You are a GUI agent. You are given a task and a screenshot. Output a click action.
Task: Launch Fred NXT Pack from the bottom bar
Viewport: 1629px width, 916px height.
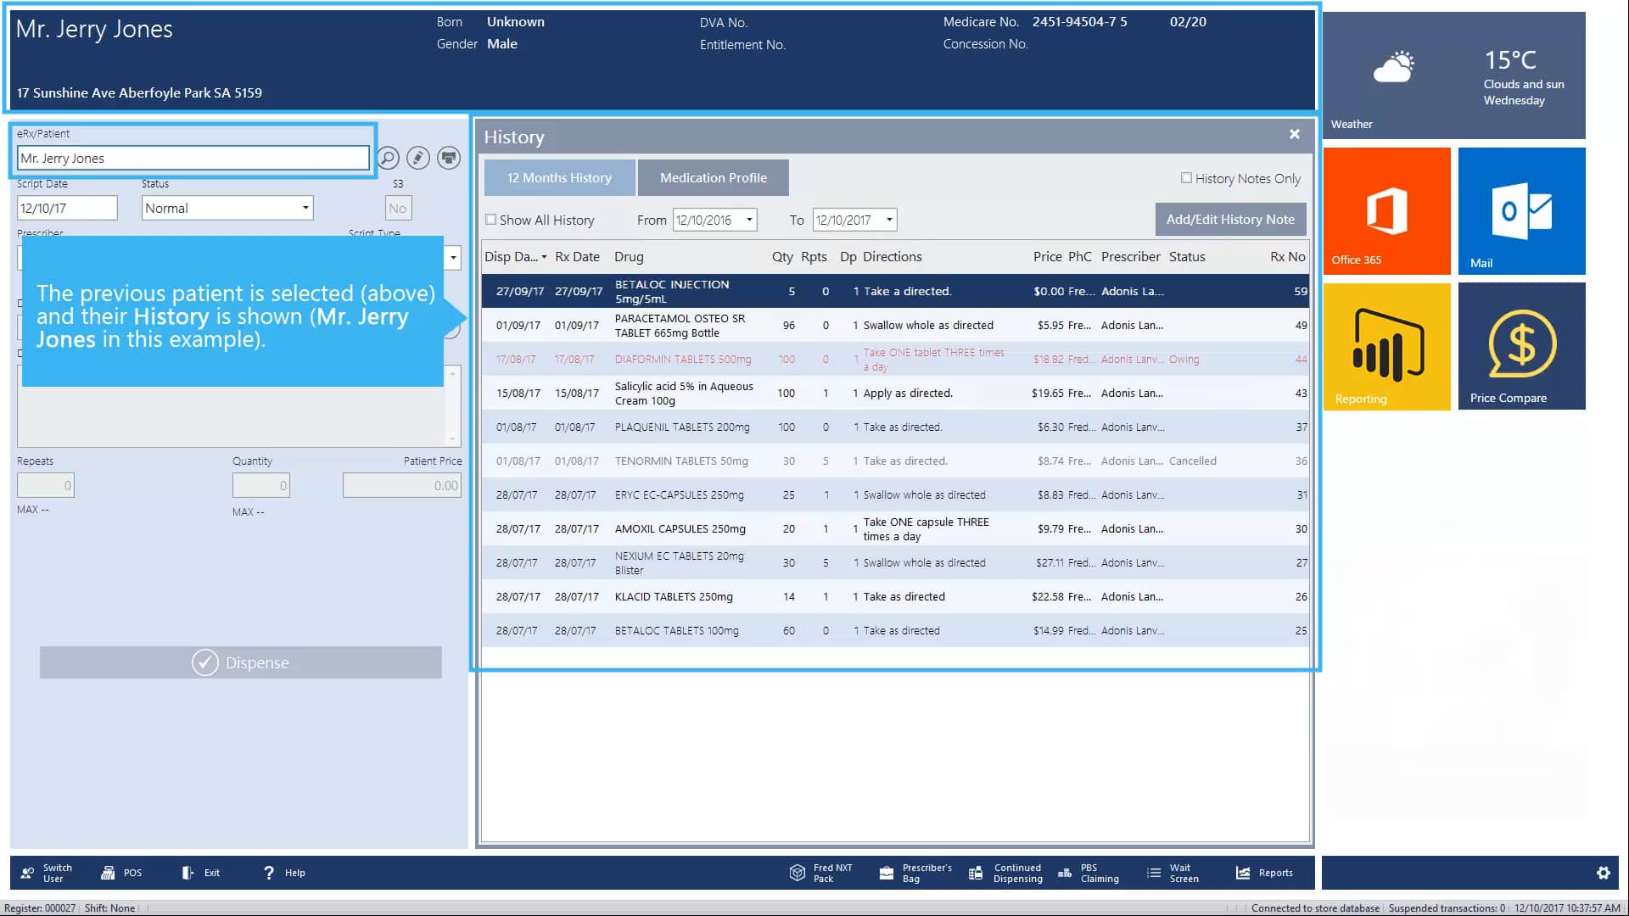coord(820,872)
